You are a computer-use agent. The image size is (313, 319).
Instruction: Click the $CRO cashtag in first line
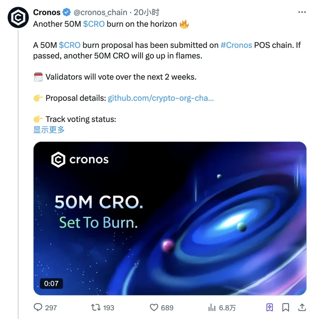coord(94,24)
